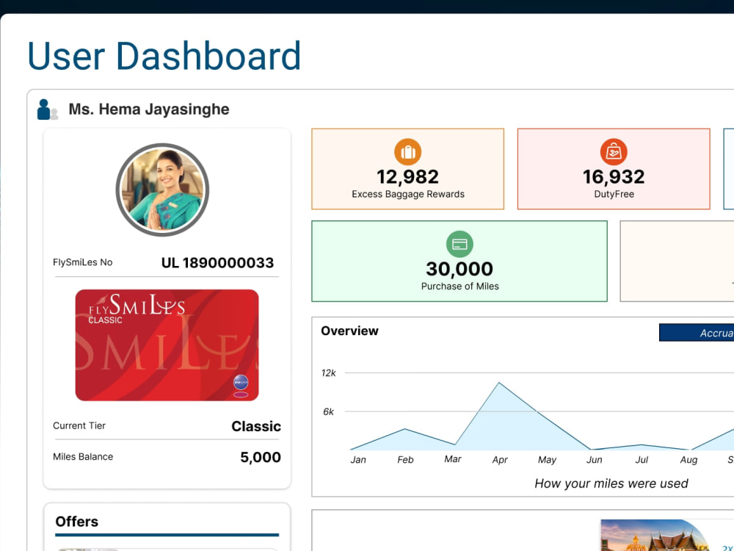Image resolution: width=734 pixels, height=551 pixels.
Task: Click the orange luggage icon for Excess Baggage Rewards
Action: pos(407,152)
